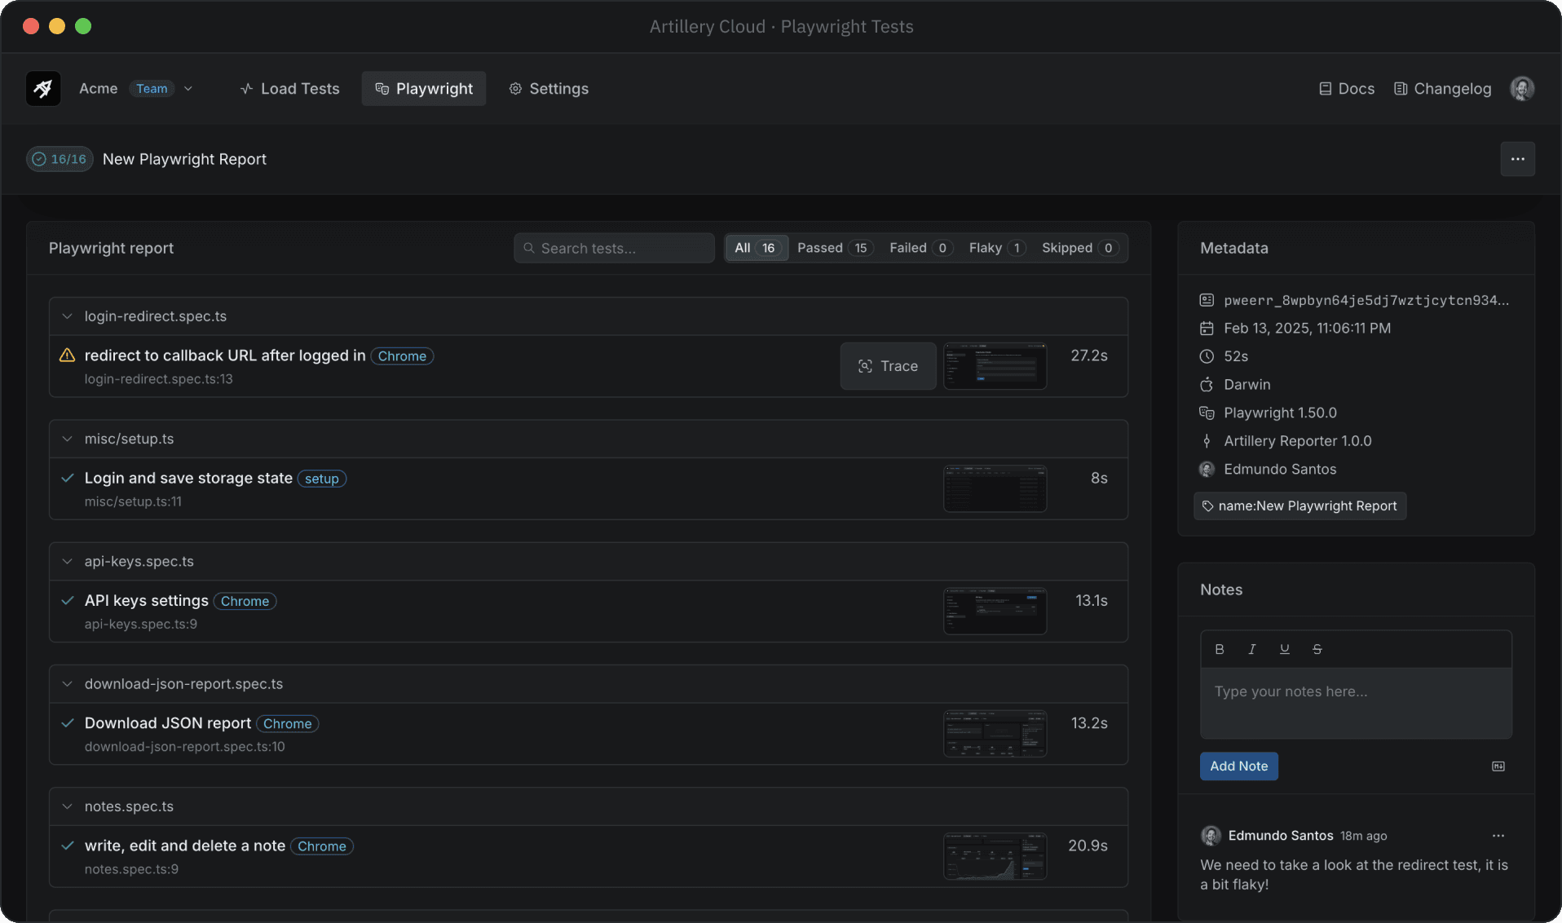Open Trace for the redirect test
This screenshot has height=923, width=1562.
pyautogui.click(x=888, y=366)
